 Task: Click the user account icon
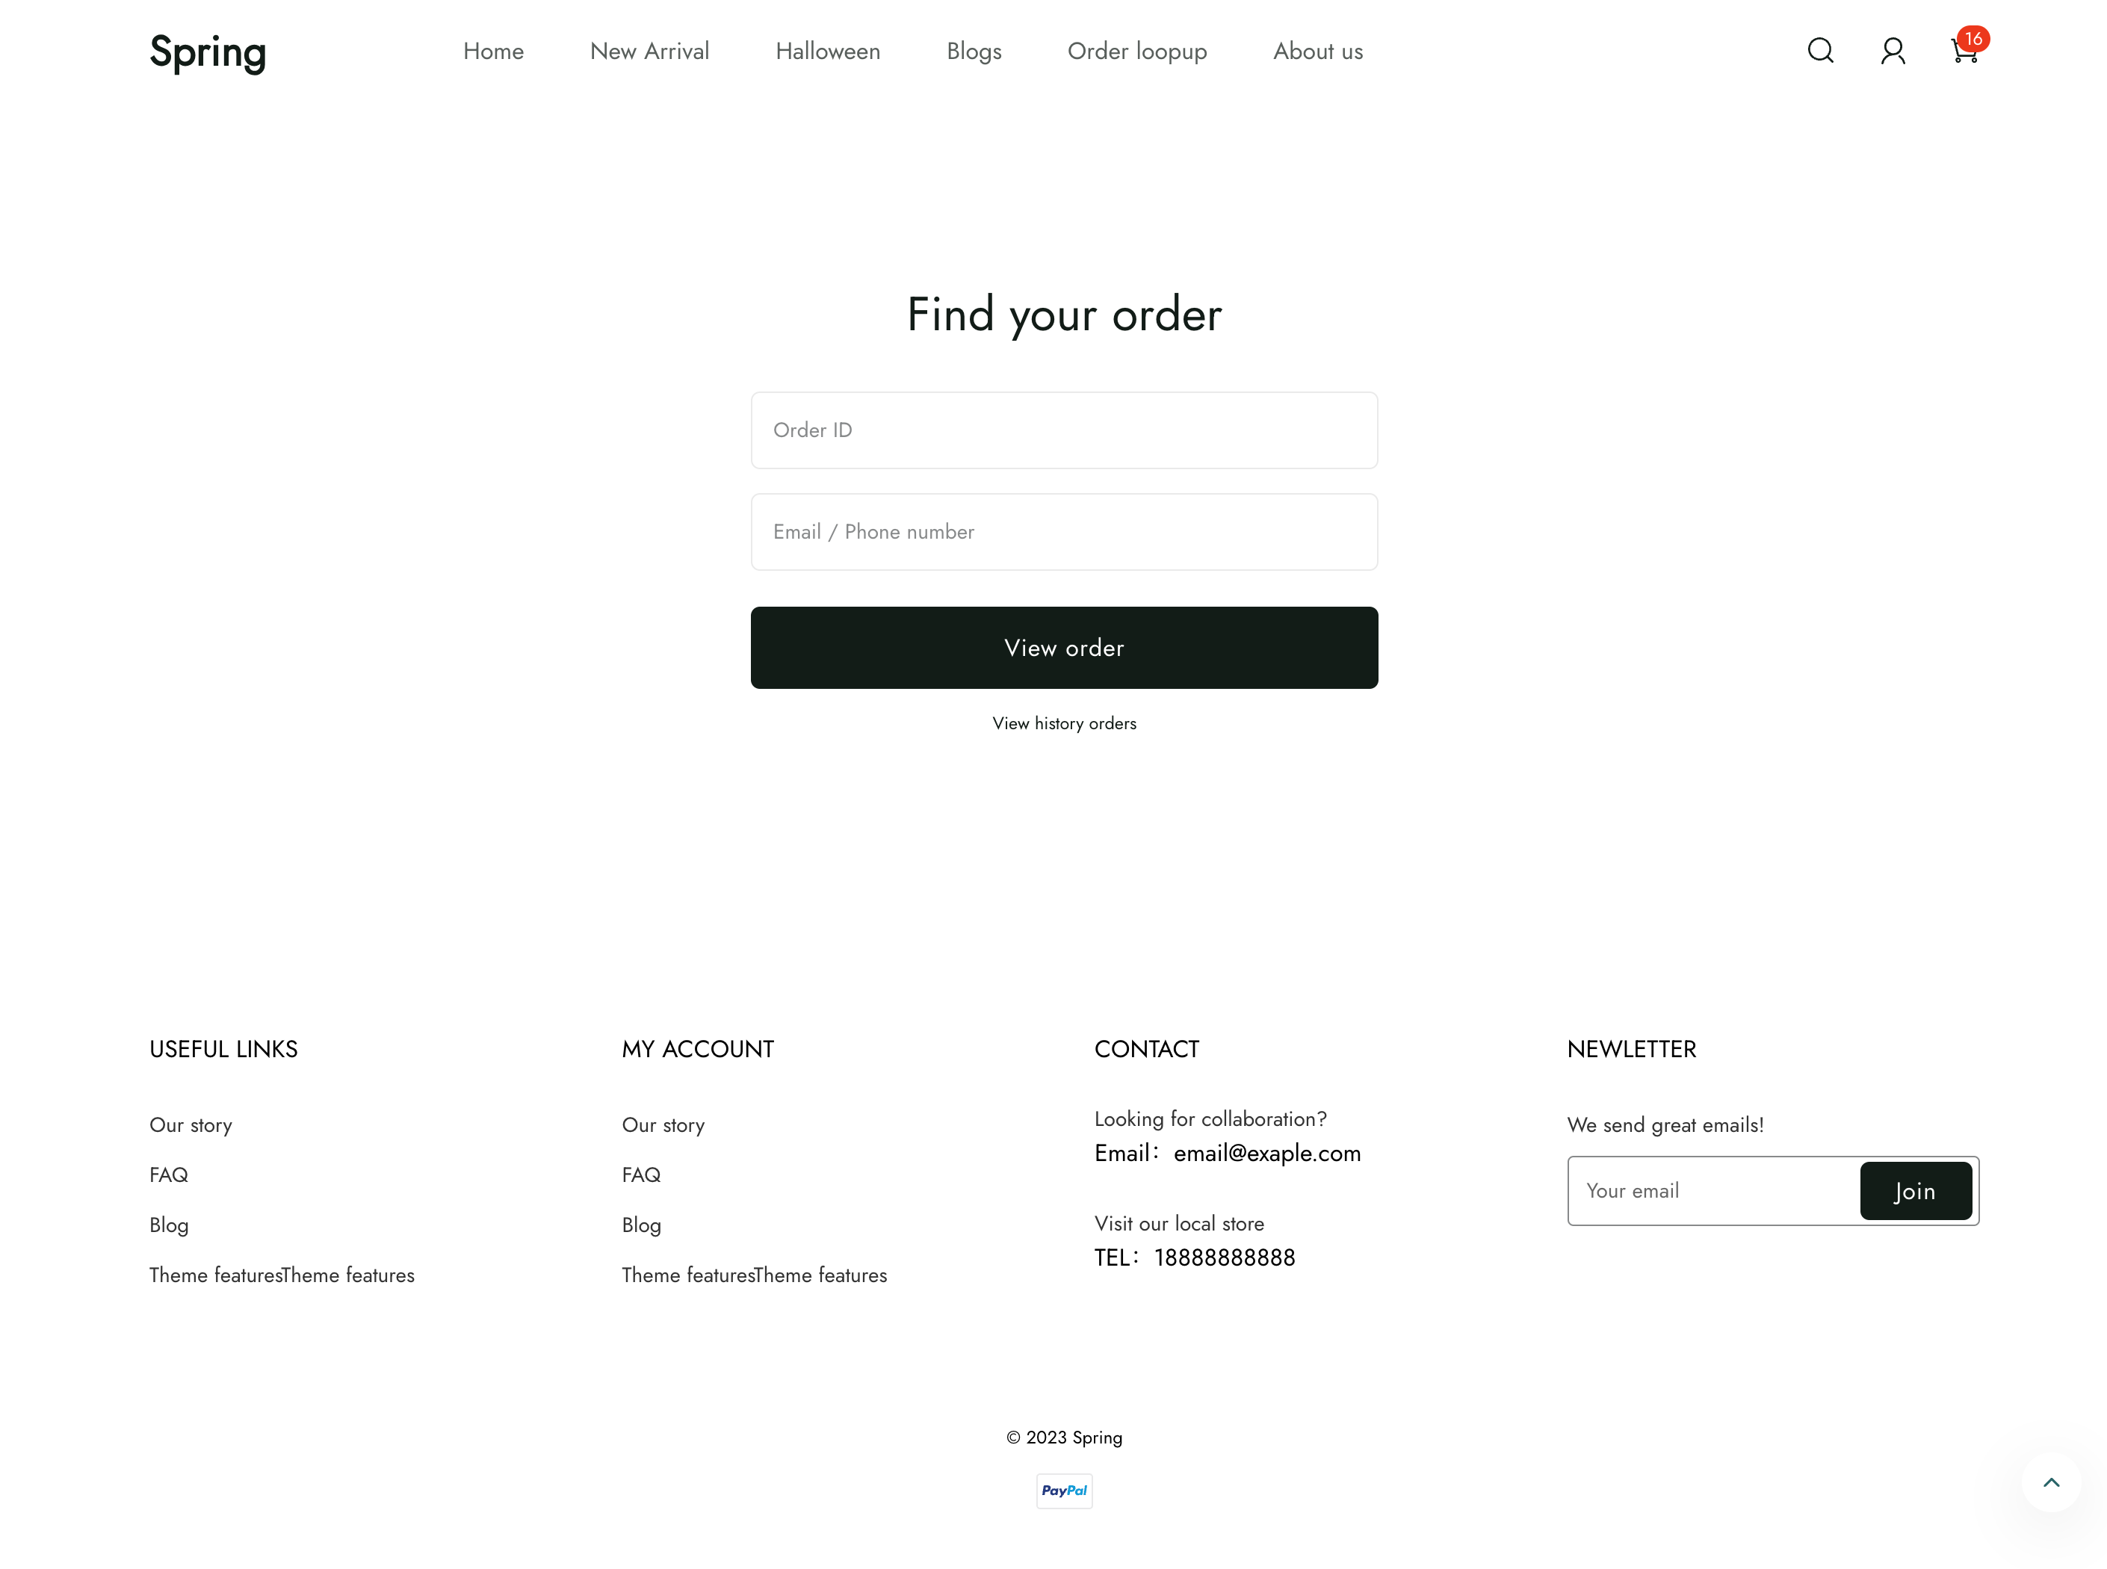(1892, 50)
